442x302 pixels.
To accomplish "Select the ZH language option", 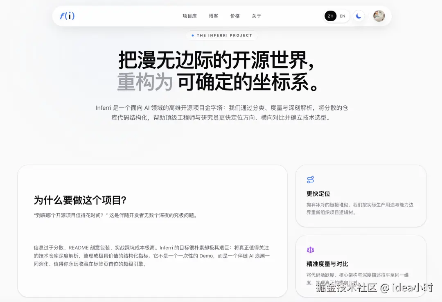I will click(x=331, y=16).
